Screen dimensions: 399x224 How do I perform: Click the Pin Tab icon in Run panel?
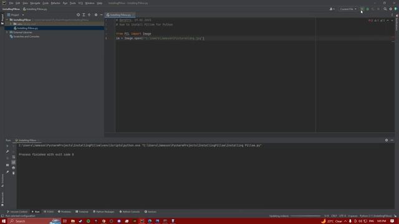tap(7, 172)
